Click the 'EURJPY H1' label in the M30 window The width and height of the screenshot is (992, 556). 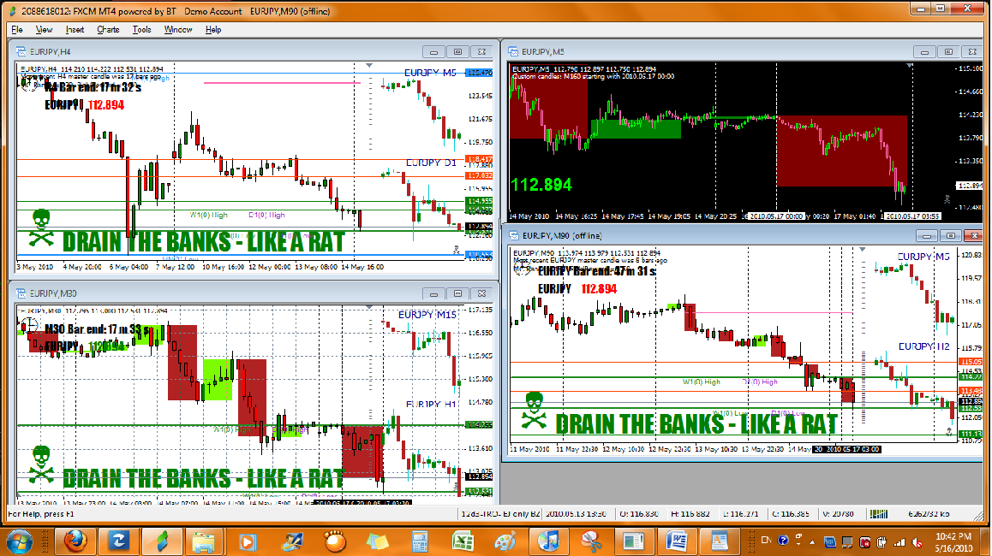tap(431, 404)
